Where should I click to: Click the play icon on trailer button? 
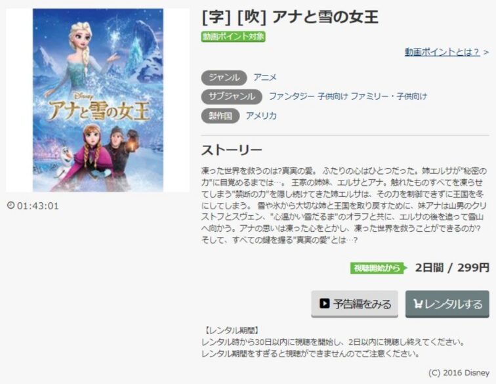point(324,303)
